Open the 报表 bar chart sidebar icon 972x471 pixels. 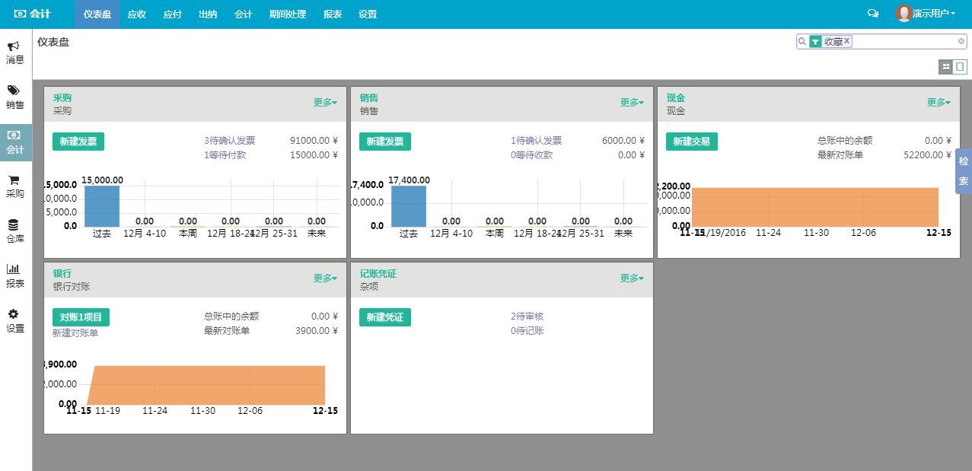[14, 269]
